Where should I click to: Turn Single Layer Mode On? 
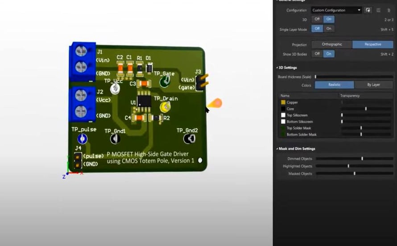click(329, 29)
